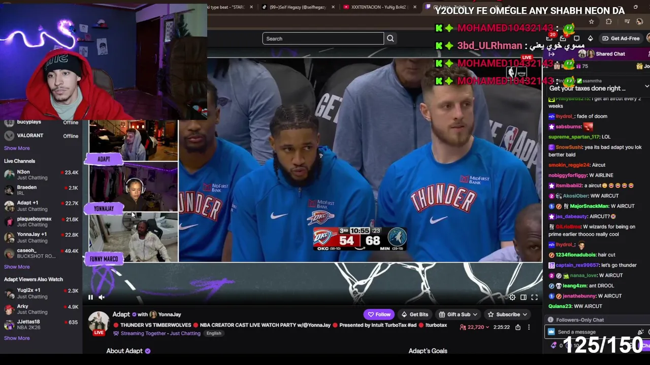This screenshot has height=365, width=650.
Task: Click username SnowSushi in chat
Action: [x=569, y=147]
